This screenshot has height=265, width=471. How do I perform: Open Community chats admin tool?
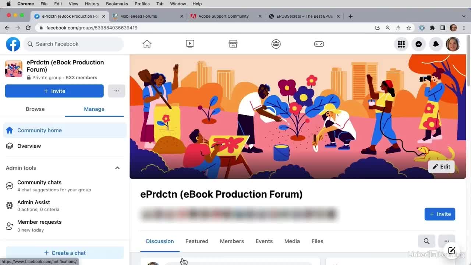click(65, 186)
